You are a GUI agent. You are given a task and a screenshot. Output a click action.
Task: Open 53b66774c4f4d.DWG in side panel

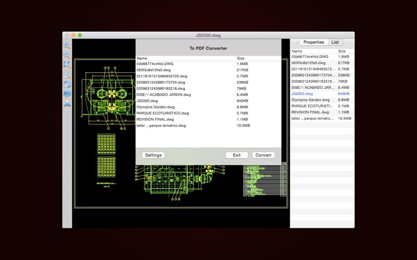click(x=322, y=57)
